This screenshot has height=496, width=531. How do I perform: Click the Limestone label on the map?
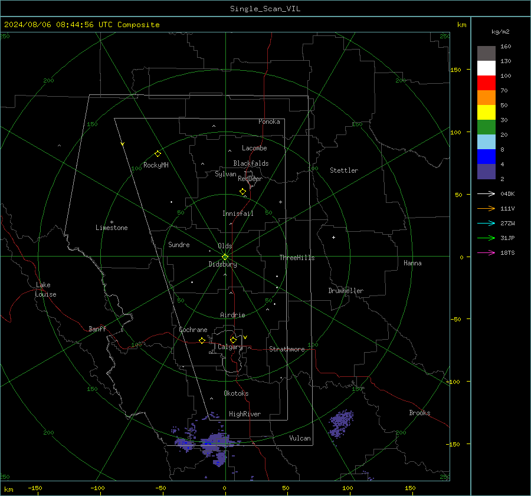coord(112,228)
